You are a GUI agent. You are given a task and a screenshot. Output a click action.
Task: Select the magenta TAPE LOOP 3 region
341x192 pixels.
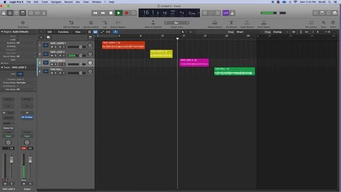pyautogui.click(x=194, y=62)
